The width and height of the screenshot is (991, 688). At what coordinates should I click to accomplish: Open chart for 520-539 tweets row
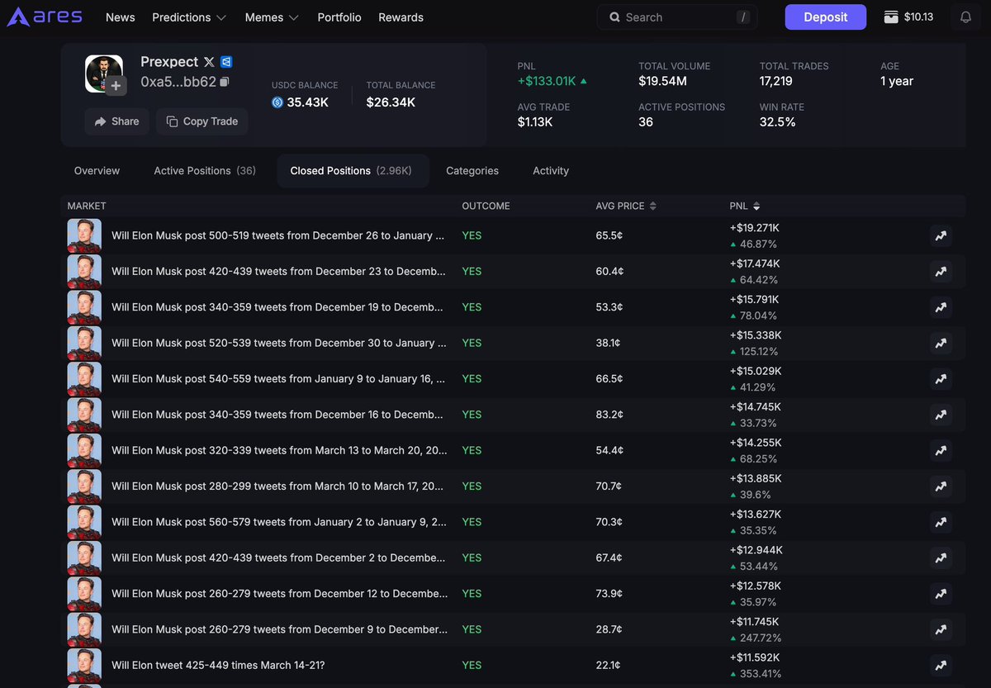941,344
